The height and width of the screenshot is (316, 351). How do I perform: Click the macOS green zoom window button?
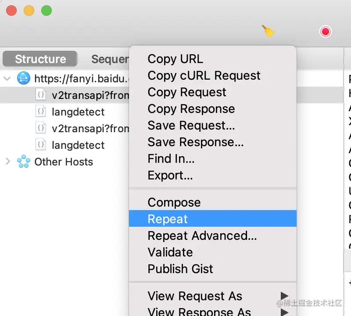point(46,11)
